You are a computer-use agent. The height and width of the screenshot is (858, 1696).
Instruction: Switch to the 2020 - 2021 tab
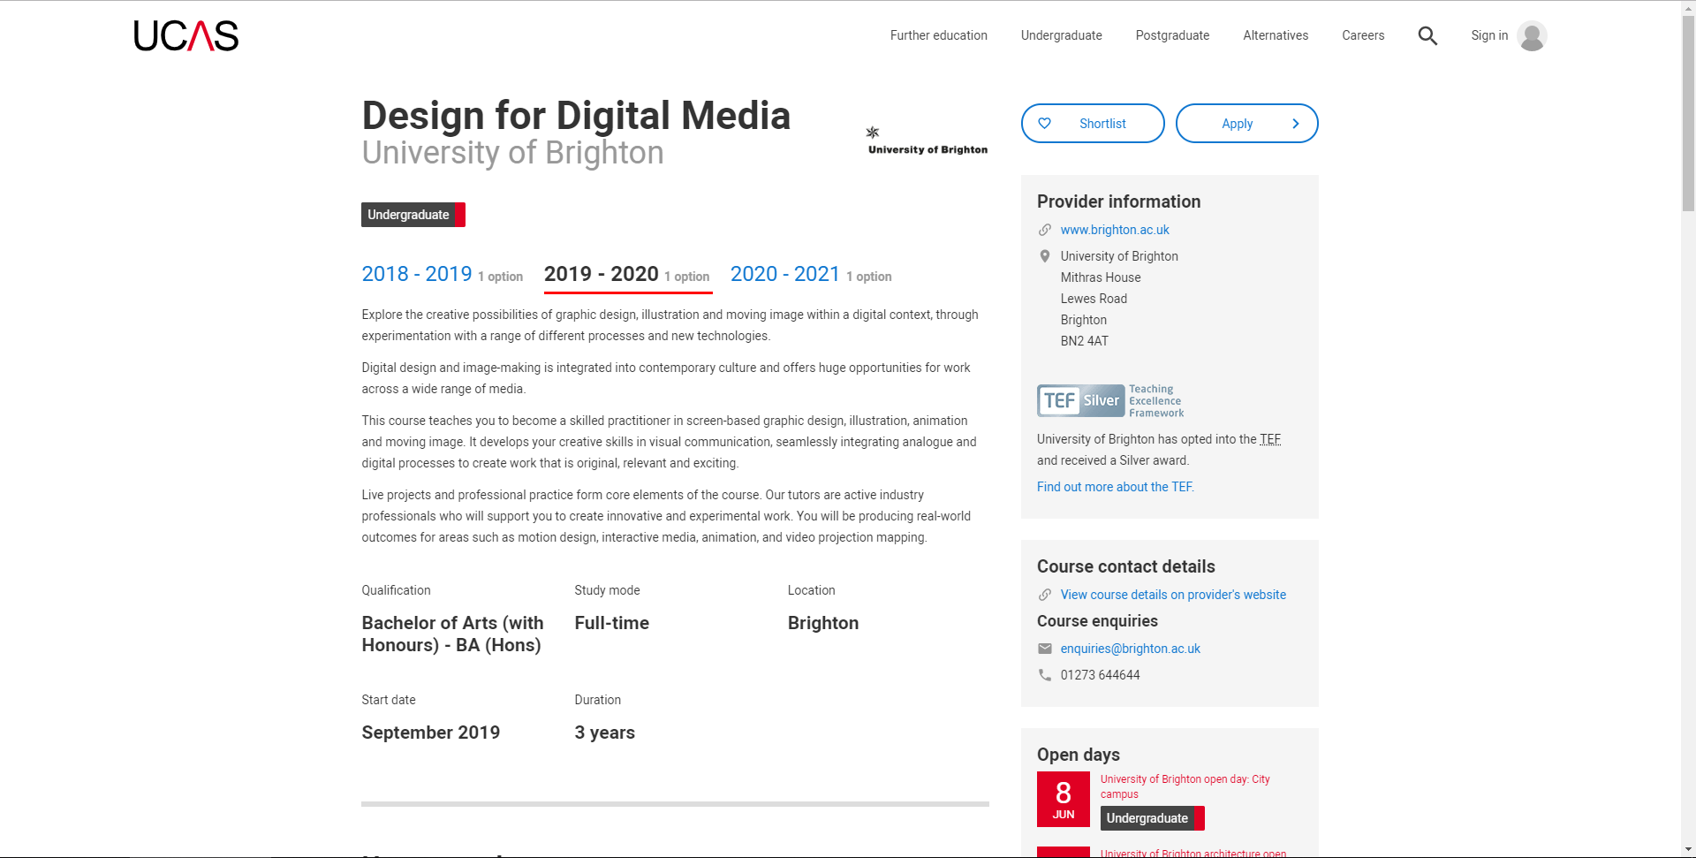coord(785,274)
